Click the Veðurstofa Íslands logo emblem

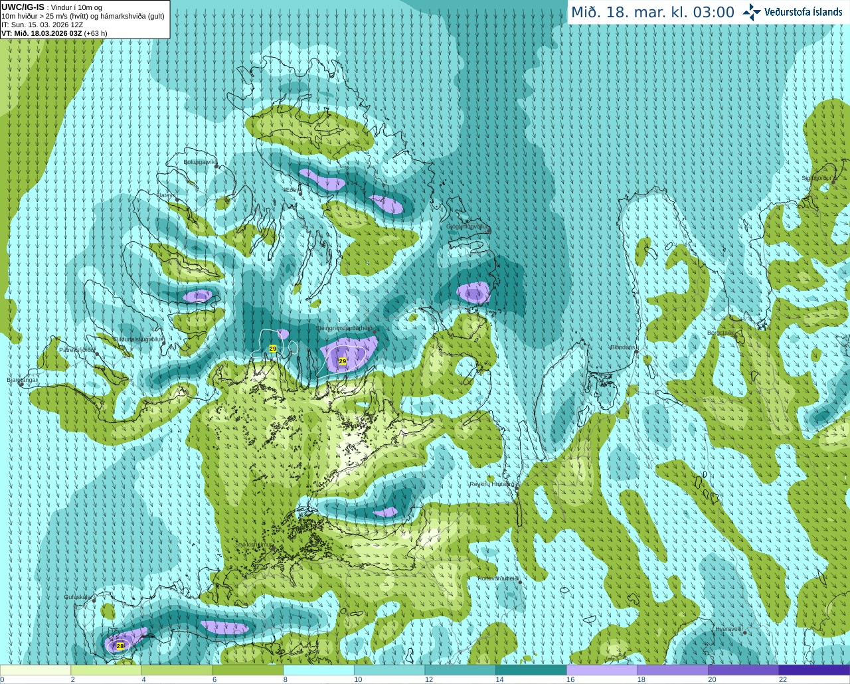[752, 12]
